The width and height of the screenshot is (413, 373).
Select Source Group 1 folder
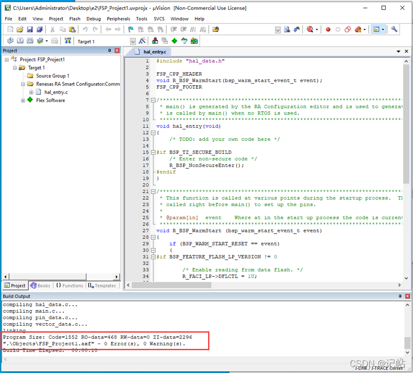click(x=53, y=76)
